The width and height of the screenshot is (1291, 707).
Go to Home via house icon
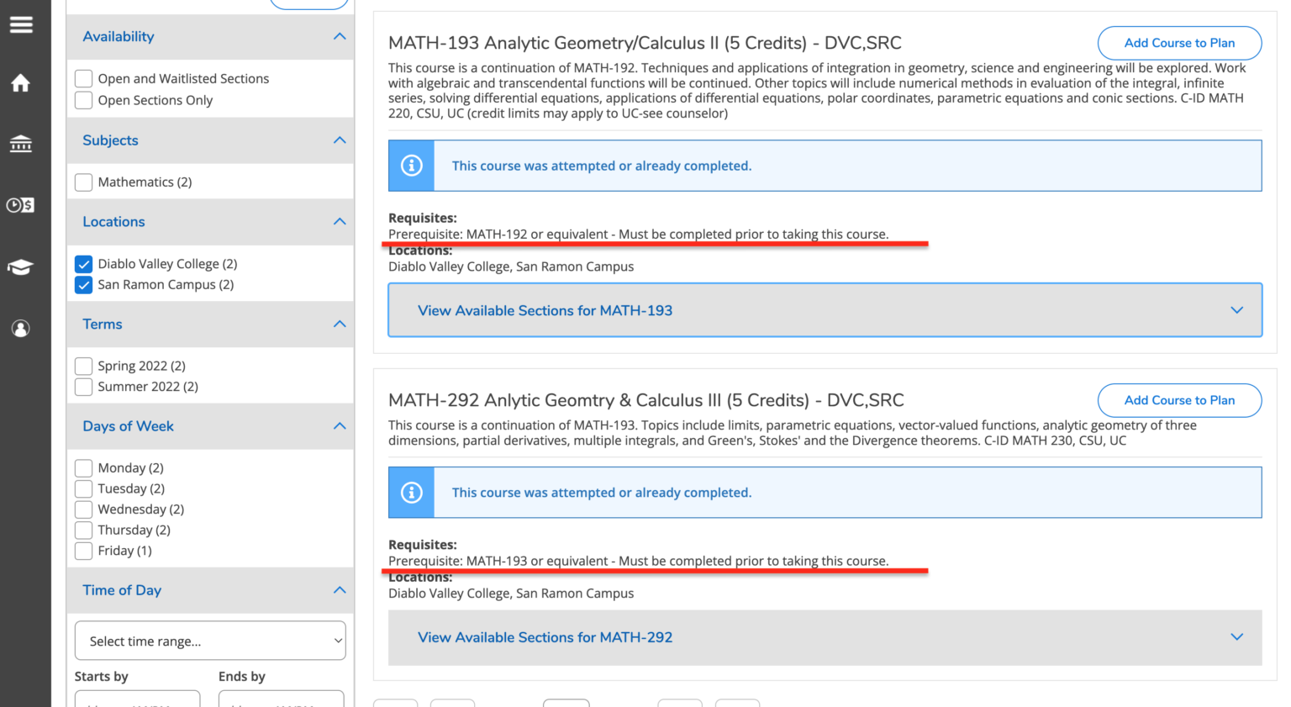21,82
